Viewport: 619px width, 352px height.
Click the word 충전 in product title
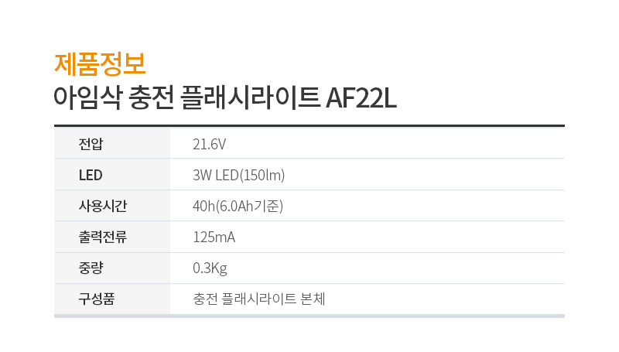pyautogui.click(x=151, y=98)
